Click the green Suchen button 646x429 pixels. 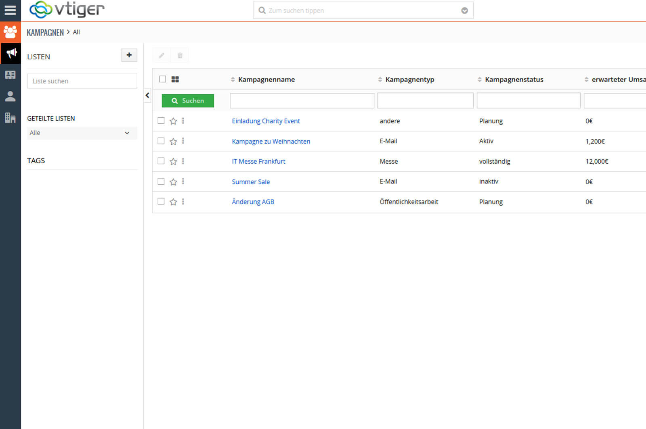(x=188, y=101)
